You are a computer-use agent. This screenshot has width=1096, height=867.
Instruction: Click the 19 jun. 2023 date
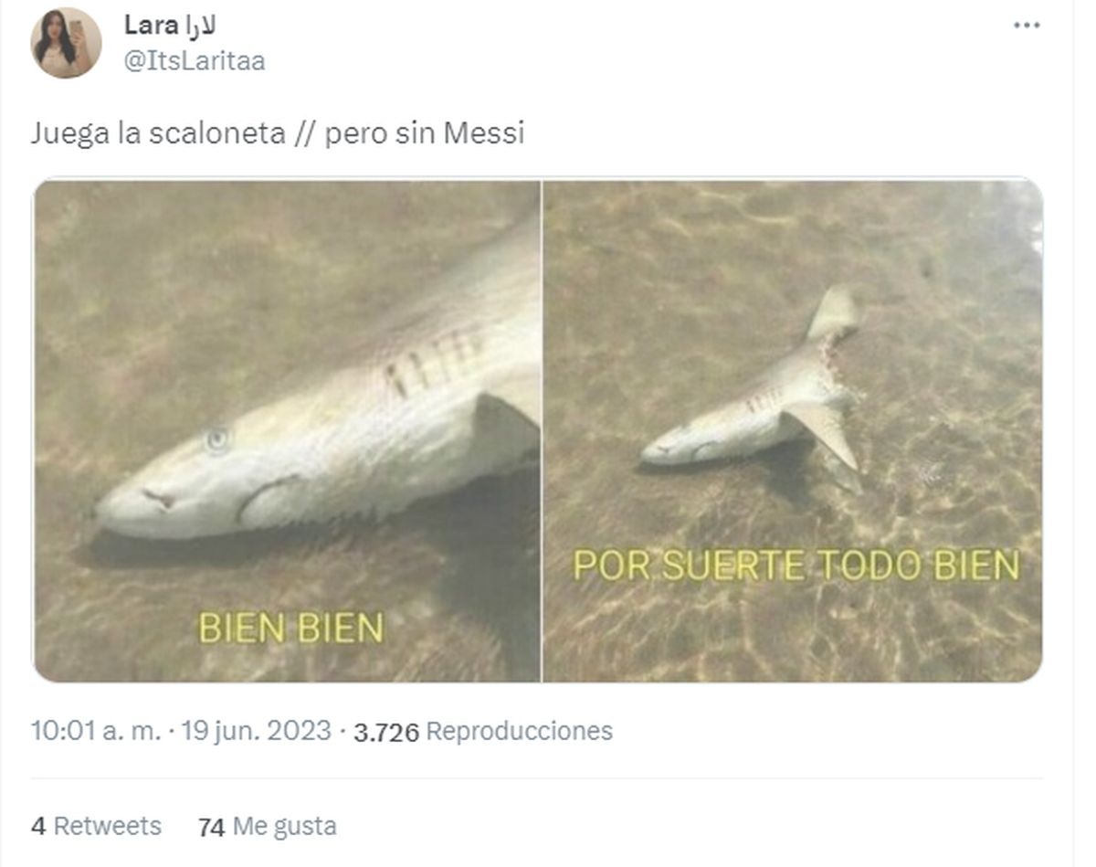(x=256, y=731)
